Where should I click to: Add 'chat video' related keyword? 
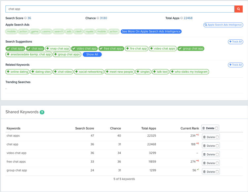63,72
